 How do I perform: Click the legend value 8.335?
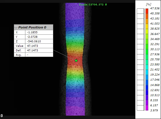click(154, 100)
